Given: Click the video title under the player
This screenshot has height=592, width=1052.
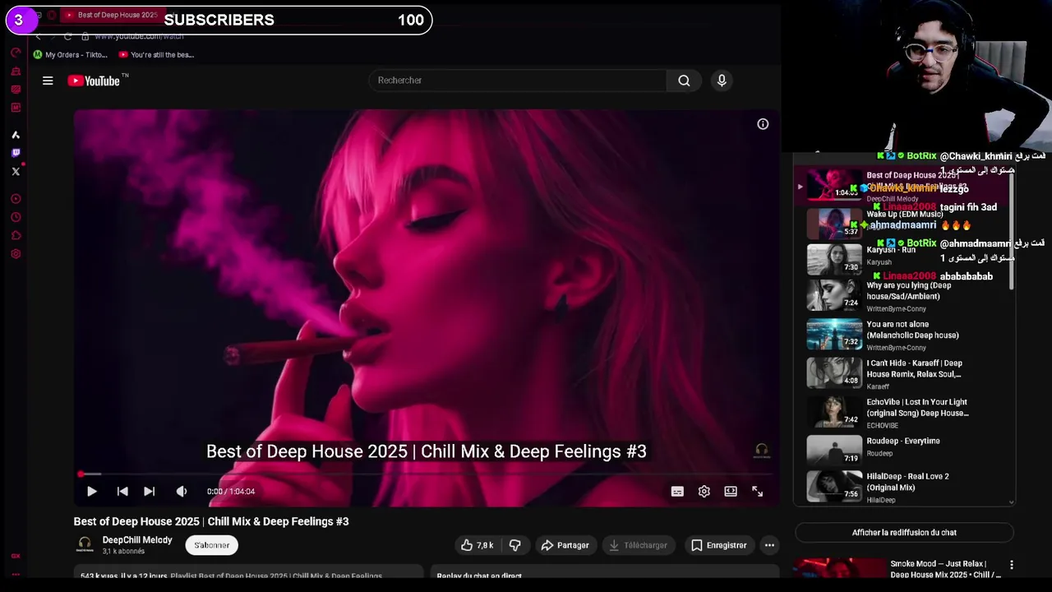Looking at the screenshot, I should pos(211,521).
